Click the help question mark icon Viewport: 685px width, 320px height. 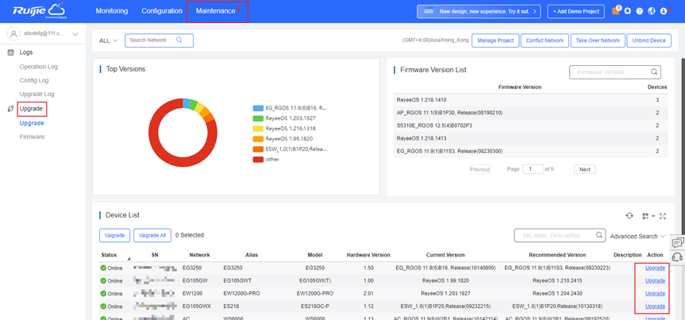pos(640,11)
